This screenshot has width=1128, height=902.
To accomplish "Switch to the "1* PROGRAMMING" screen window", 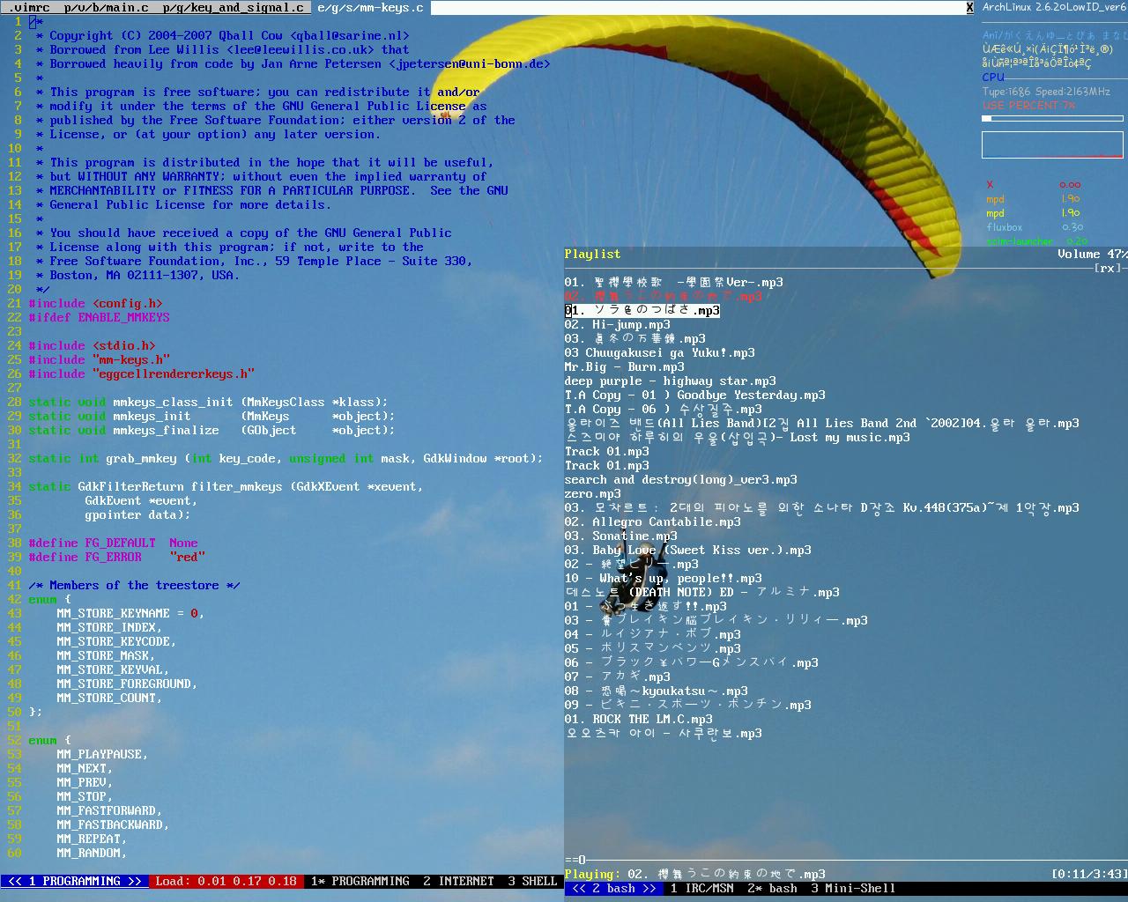I will [x=360, y=881].
